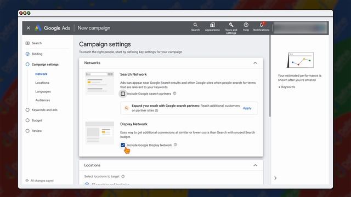Viewport: 351px width, 197px height.
Task: Click the Keywords bullet in the performance panel
Action: [288, 87]
